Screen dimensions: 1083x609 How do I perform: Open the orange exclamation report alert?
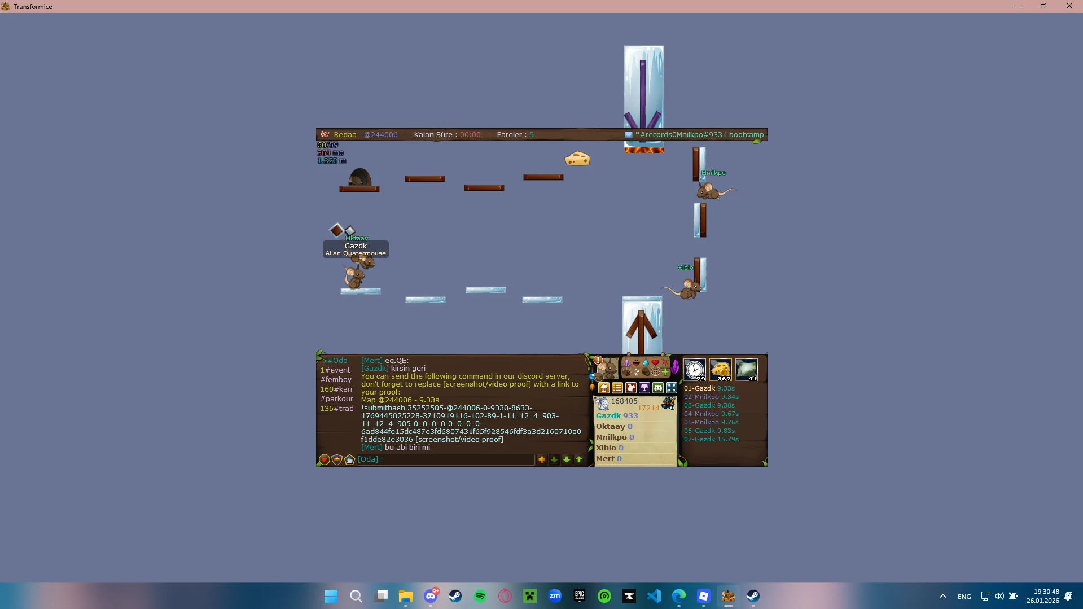(598, 360)
